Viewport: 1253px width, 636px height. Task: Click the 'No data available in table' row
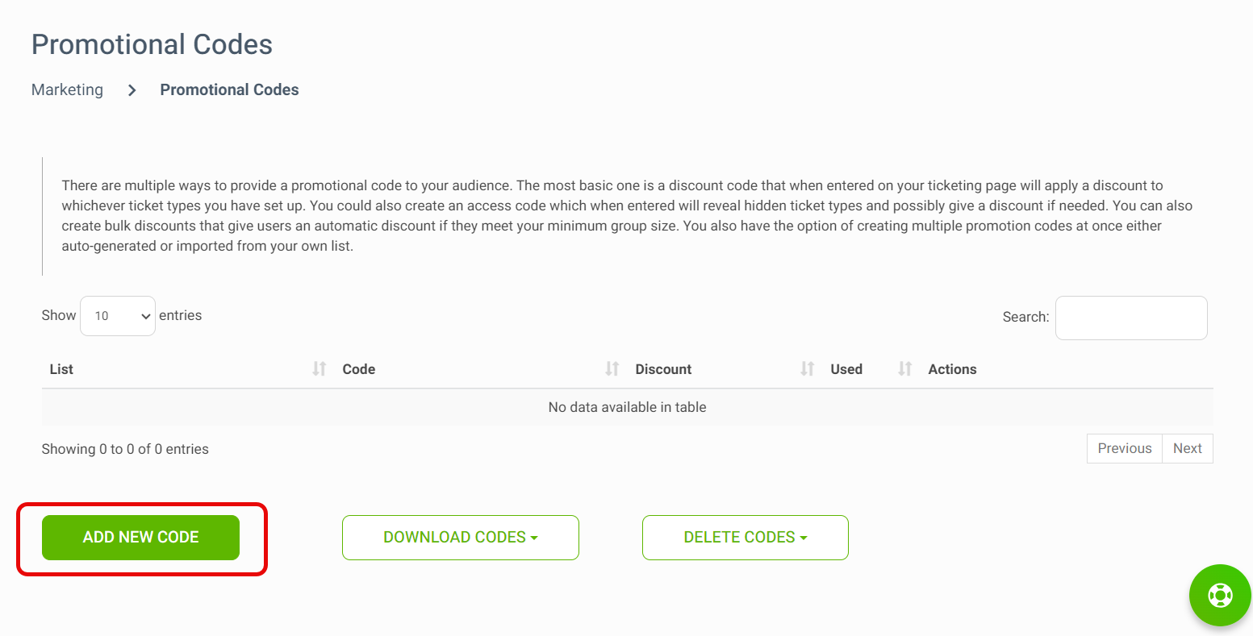pos(627,408)
